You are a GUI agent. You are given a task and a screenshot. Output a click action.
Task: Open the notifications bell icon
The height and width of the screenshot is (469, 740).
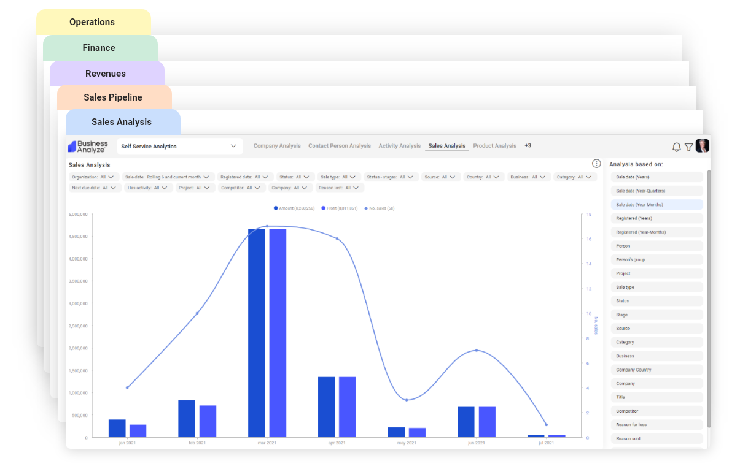coord(676,147)
